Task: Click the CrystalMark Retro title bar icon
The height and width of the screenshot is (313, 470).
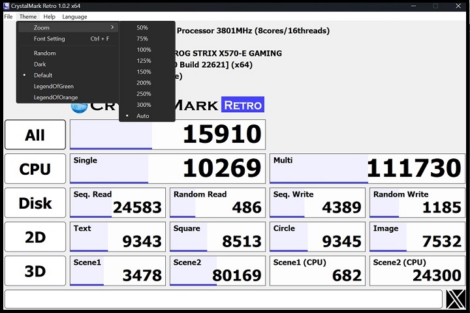Action: pyautogui.click(x=6, y=5)
